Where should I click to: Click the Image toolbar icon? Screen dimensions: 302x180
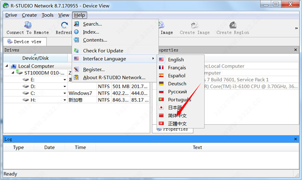point(161,25)
